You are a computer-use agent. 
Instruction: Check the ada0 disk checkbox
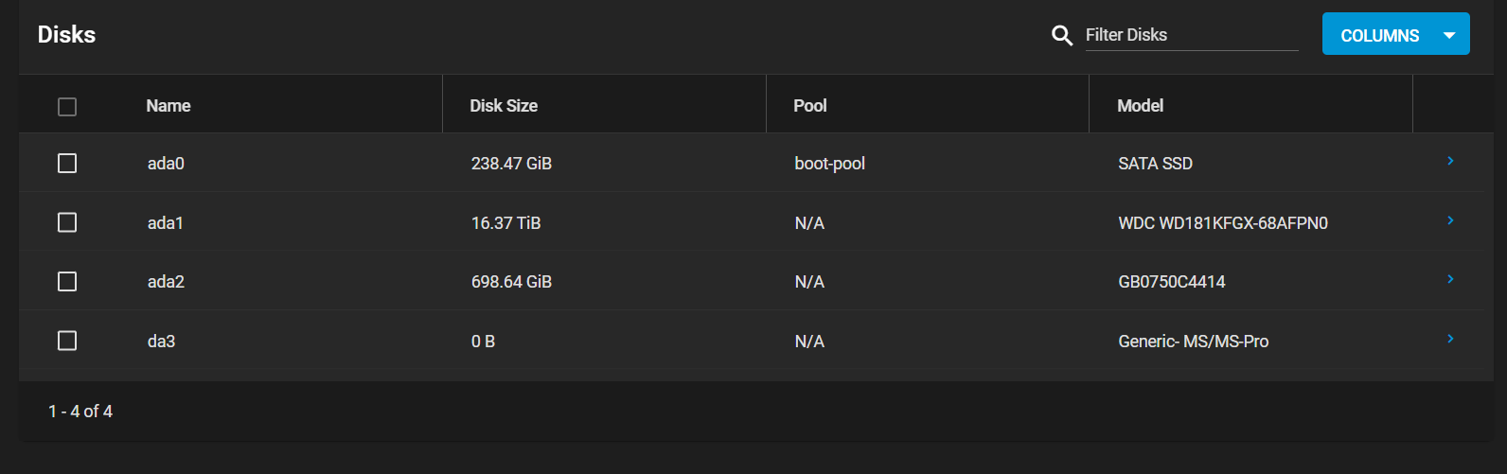click(x=67, y=164)
